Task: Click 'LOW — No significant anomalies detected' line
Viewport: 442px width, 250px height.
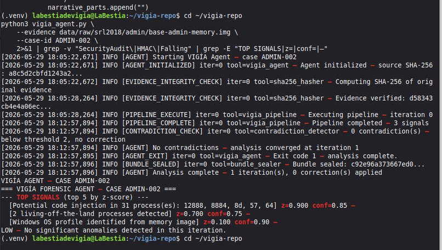Action: point(114,230)
